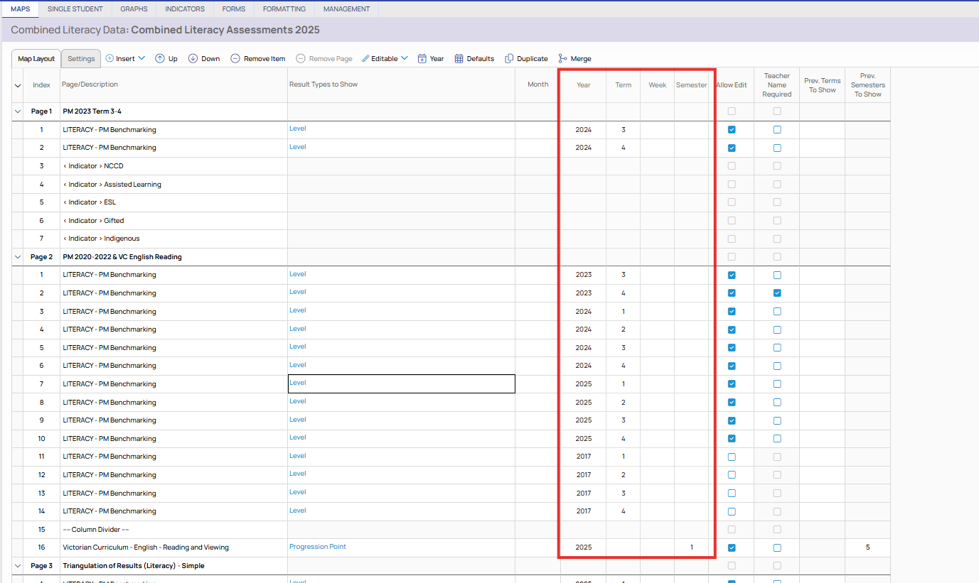The height and width of the screenshot is (583, 979).
Task: Open the FORMATTING tab
Action: (x=284, y=9)
